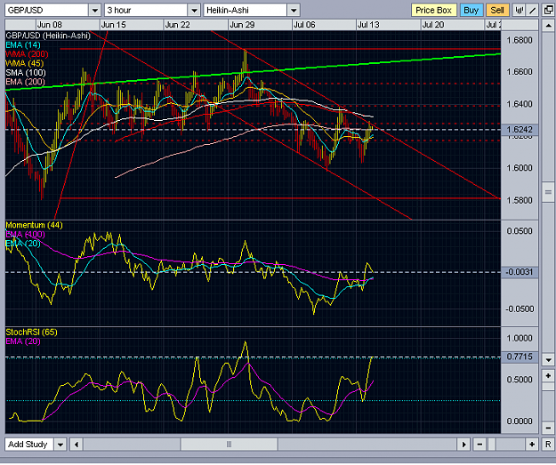Click the 0.7715 StochRSI value tag
This screenshot has width=556, height=465.
(x=520, y=357)
